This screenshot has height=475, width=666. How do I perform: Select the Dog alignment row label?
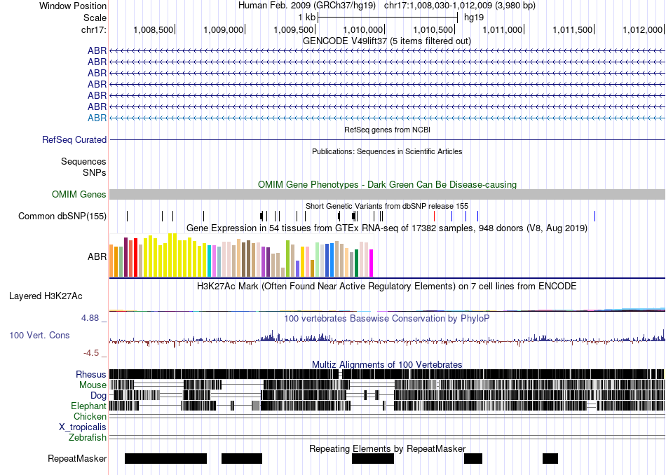[x=99, y=396]
